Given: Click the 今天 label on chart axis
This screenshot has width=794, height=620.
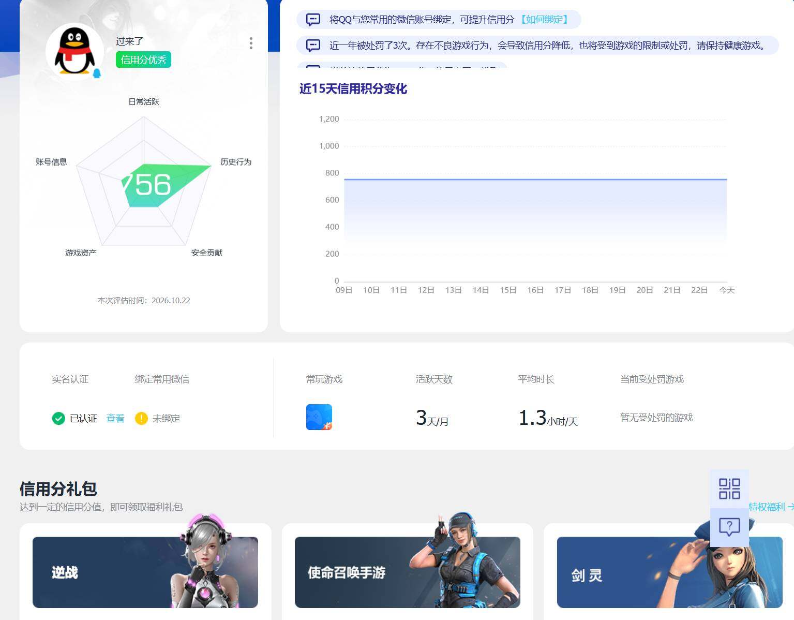Looking at the screenshot, I should (x=727, y=290).
